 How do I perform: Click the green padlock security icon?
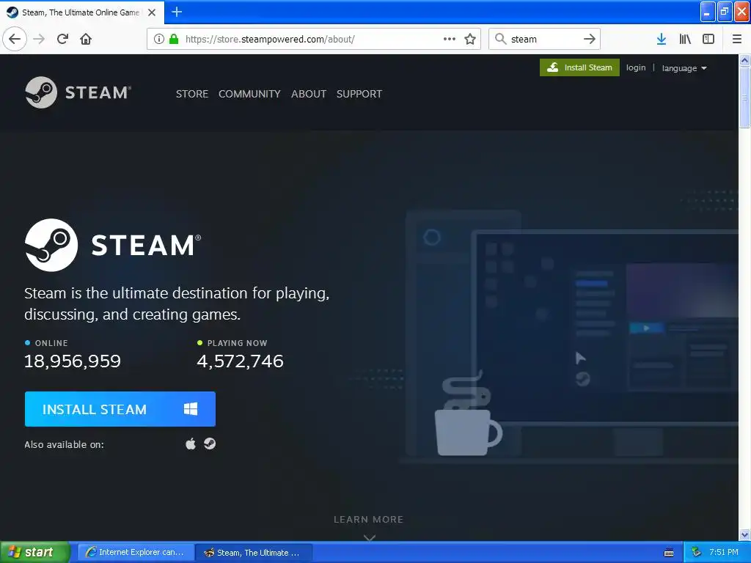click(174, 39)
